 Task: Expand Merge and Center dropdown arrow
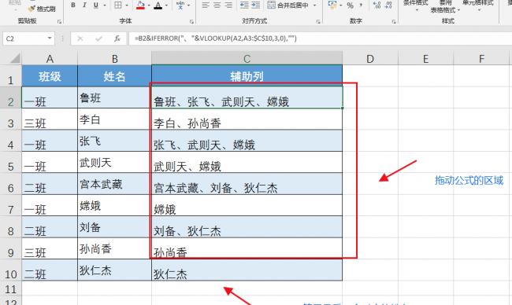[x=314, y=6]
